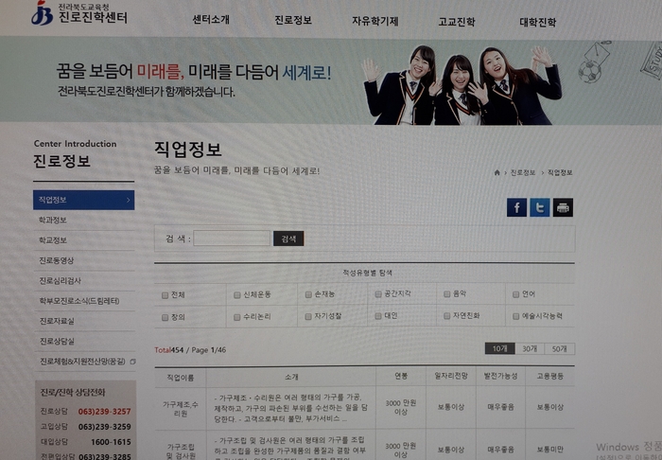
Task: Open 가구조립 및 검사원 job entry
Action: click(181, 451)
